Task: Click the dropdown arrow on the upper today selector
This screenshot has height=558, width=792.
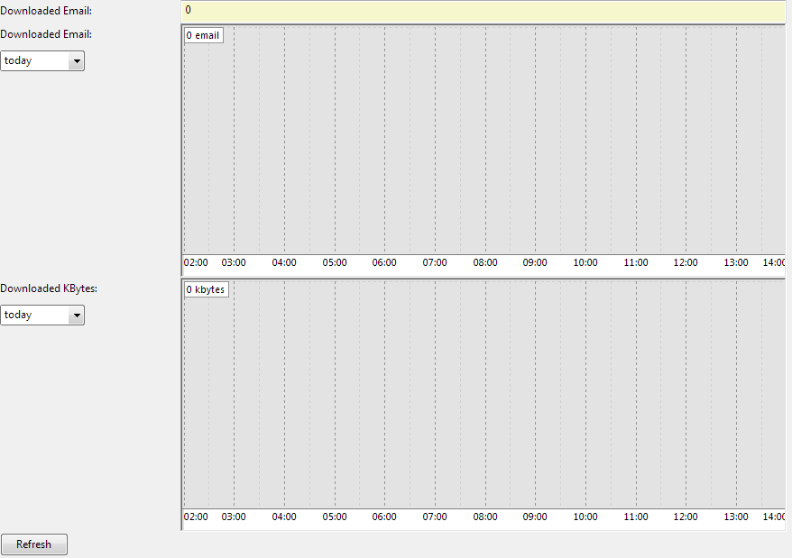Action: pyautogui.click(x=78, y=60)
